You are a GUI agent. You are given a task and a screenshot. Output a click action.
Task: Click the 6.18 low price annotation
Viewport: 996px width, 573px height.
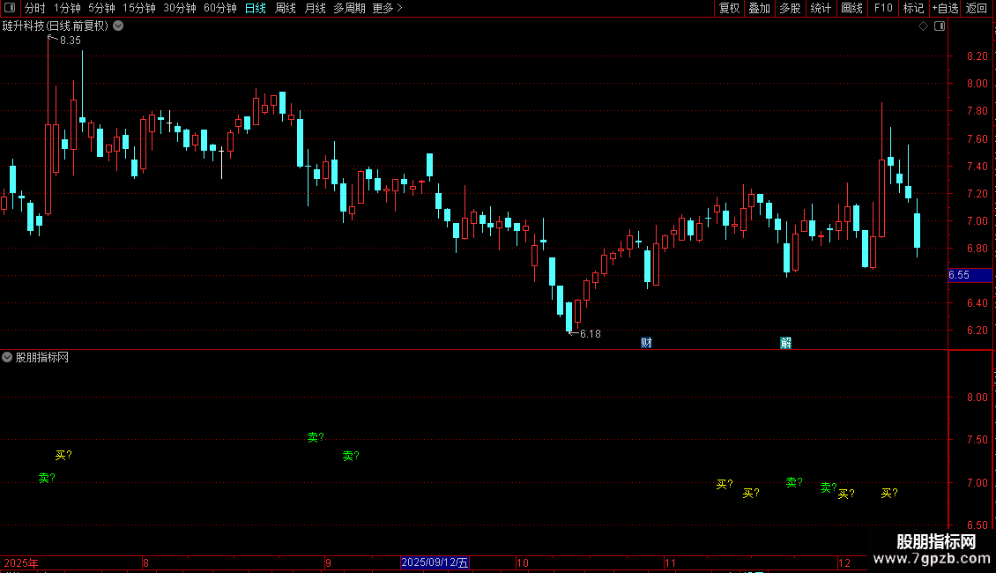[x=590, y=333]
